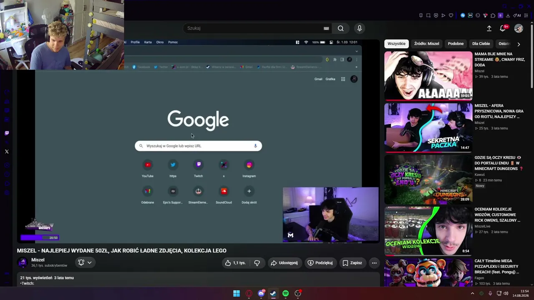Screen dimensions: 534x300
Task: Open the browser snapshot tool icon
Action: [428, 15]
